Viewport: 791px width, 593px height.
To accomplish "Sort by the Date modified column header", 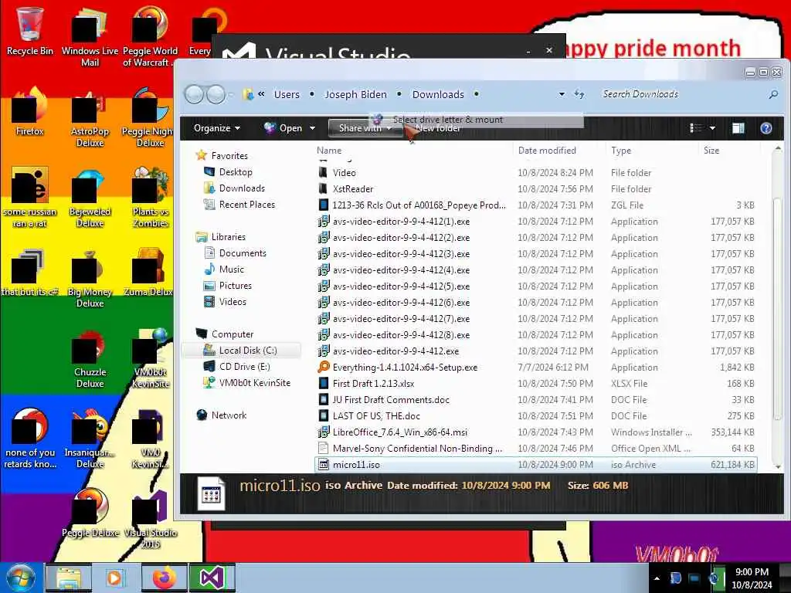I will pos(547,151).
